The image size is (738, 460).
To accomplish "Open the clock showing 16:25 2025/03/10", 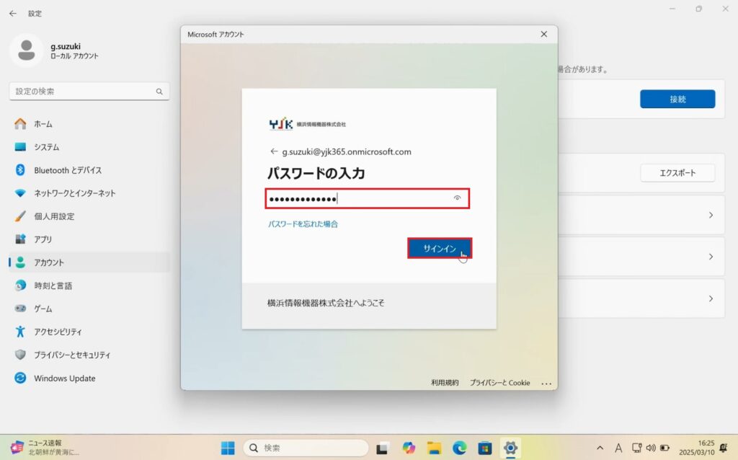I will click(697, 447).
